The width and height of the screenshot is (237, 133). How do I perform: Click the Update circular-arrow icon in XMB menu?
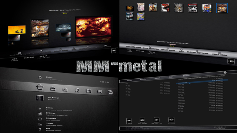[40, 78]
